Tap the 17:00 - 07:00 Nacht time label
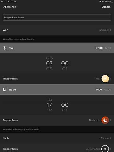 point(103,90)
